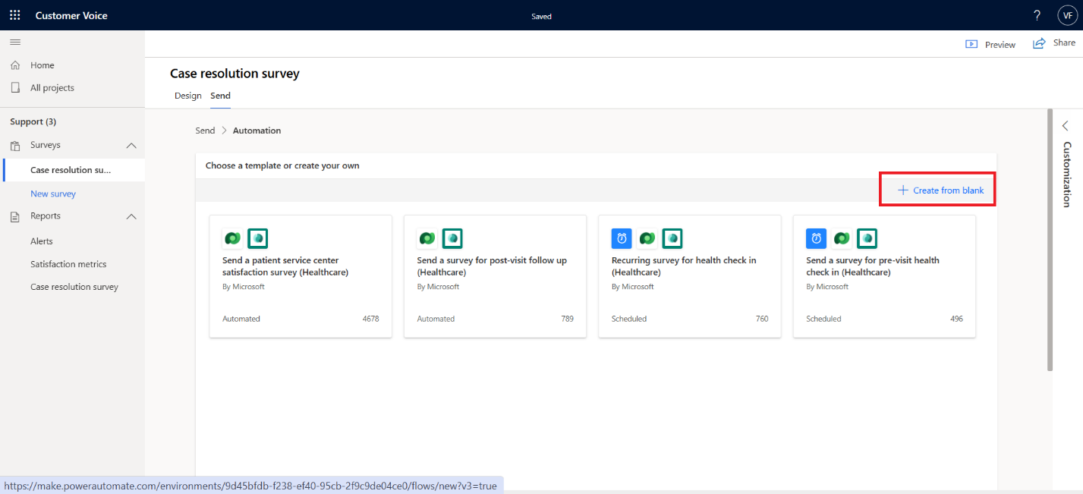The width and height of the screenshot is (1083, 494).
Task: Switch to the Design tab
Action: coord(188,96)
